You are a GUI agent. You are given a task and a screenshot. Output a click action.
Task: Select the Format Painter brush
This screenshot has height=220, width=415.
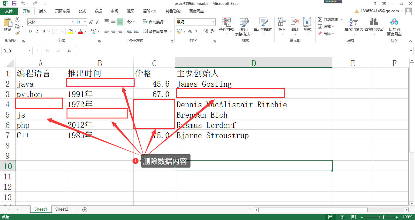(x=17, y=33)
